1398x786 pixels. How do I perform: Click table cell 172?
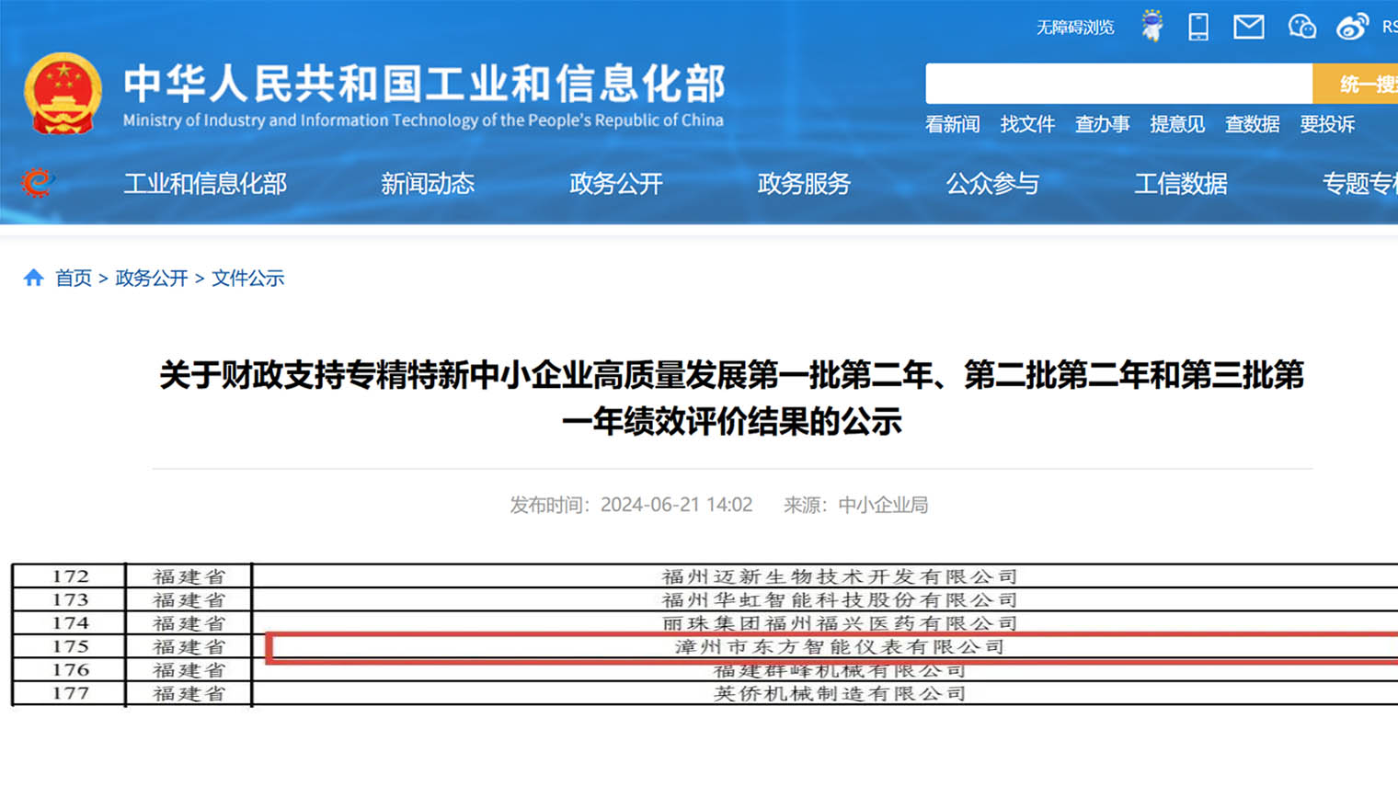(70, 576)
